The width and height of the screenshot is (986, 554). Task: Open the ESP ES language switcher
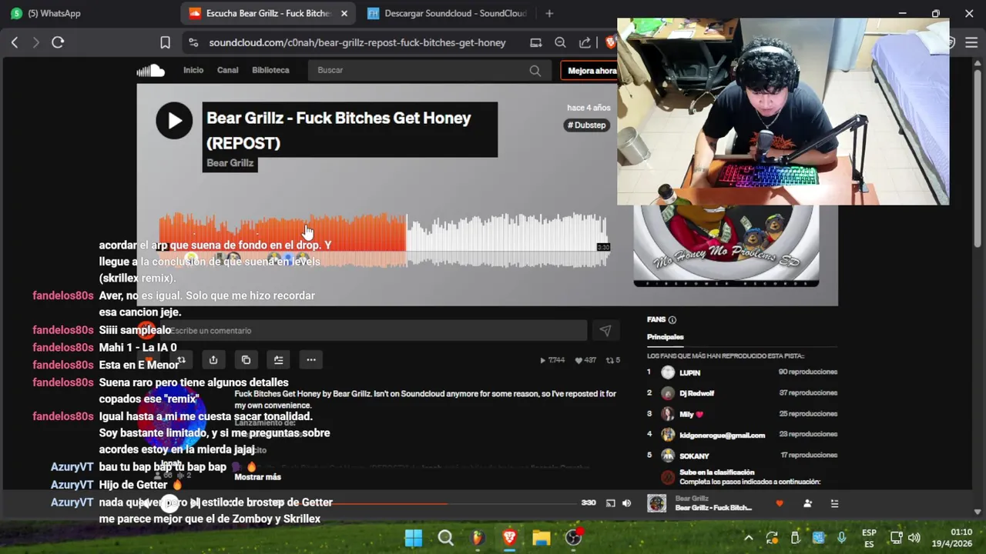[869, 538]
